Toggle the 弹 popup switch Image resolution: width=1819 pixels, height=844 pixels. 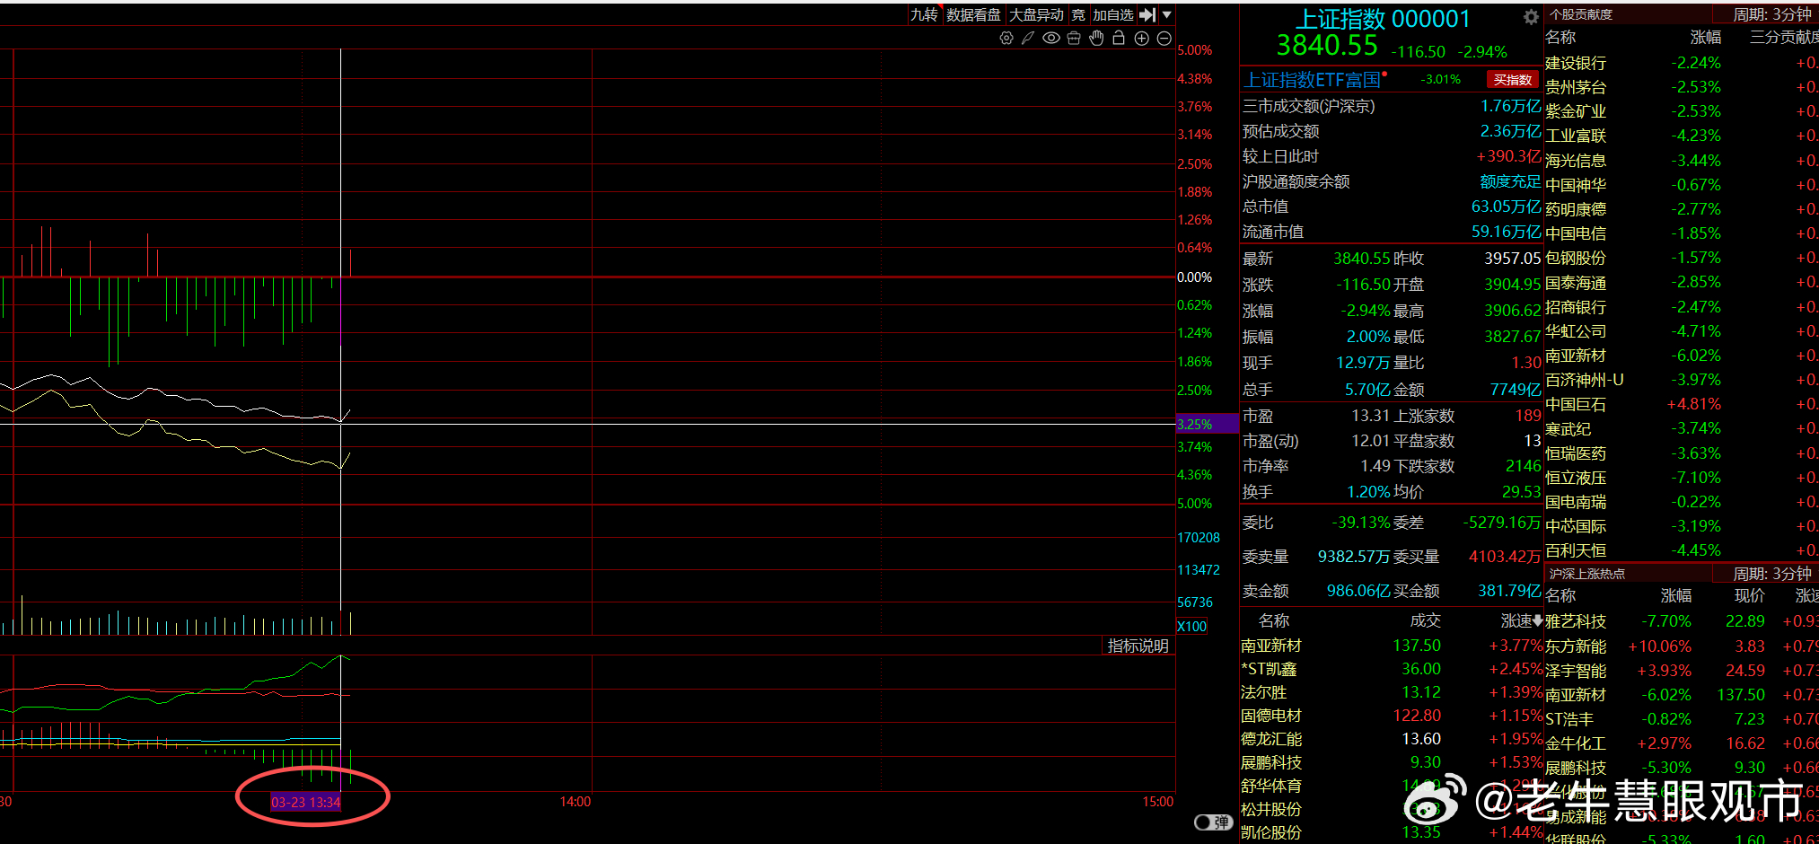pos(1213,822)
